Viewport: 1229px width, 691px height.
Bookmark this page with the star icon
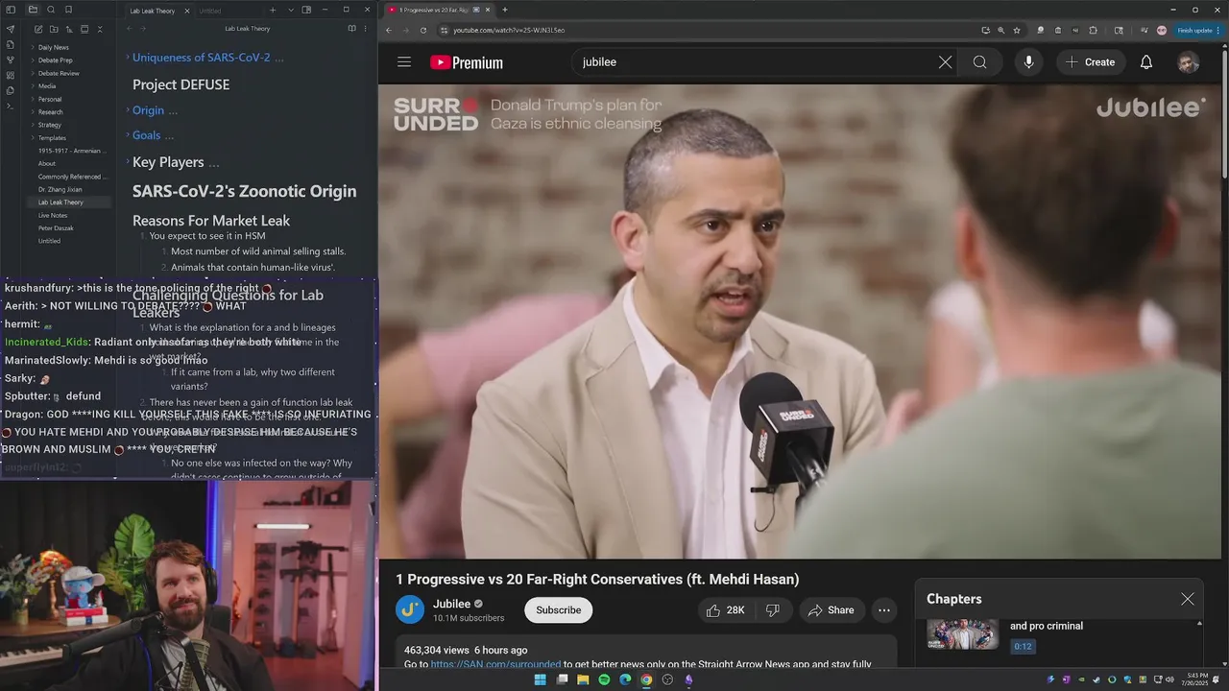[x=1017, y=30]
